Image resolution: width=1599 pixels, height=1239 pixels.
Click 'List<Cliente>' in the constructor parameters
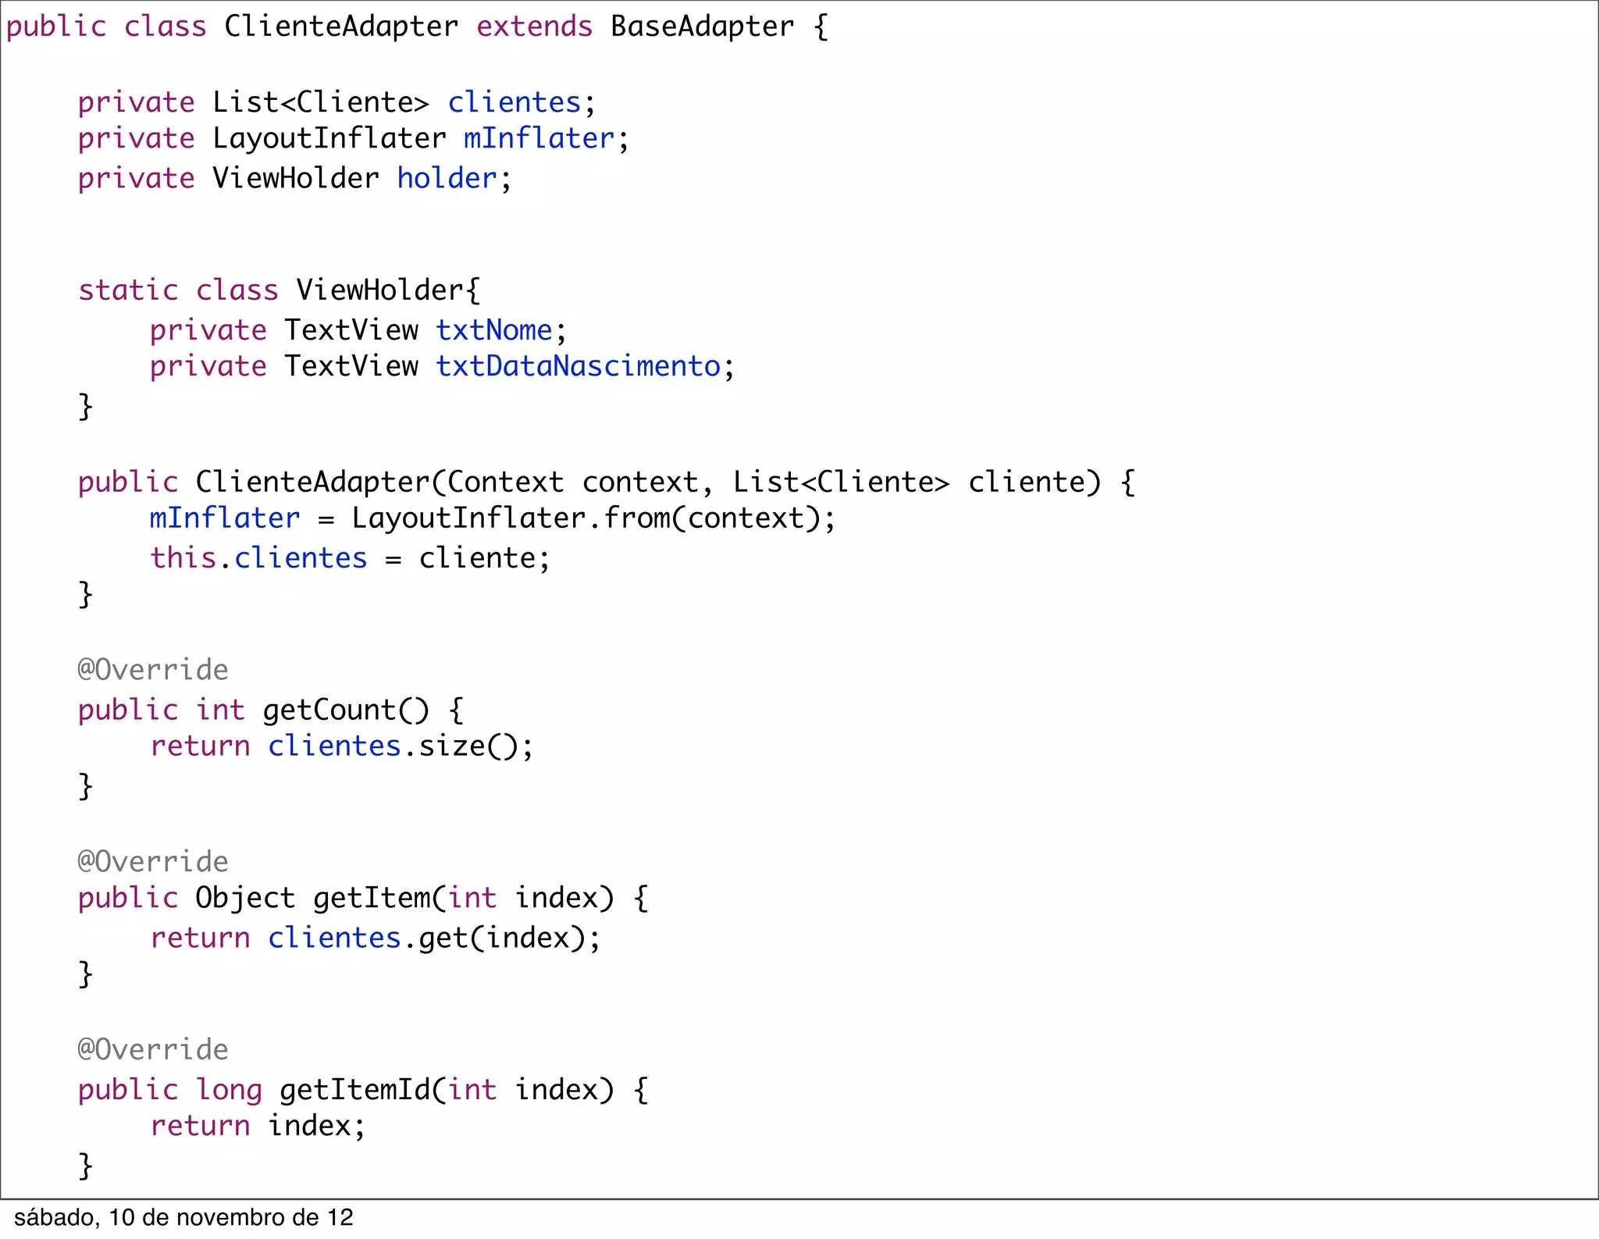pos(842,482)
